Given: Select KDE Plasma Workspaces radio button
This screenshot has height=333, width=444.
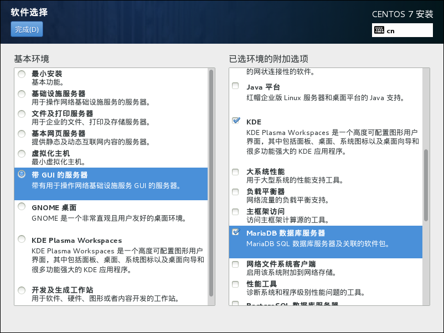Looking at the screenshot, I should tap(22, 240).
